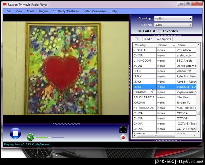Image resolution: width=205 pixels, height=165 pixels.
Task: Sort by the Country column header
Action: [x=145, y=45]
